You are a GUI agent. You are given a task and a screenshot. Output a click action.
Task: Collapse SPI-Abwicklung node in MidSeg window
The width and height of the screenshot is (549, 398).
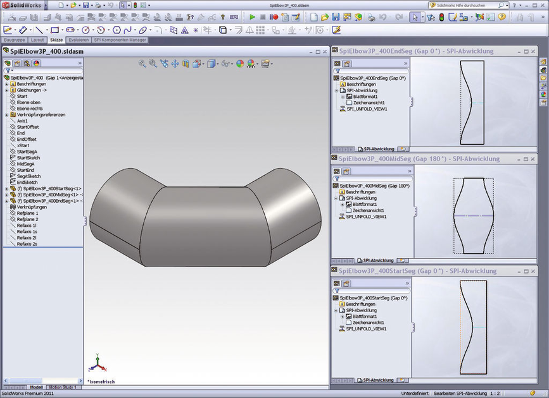coord(336,198)
